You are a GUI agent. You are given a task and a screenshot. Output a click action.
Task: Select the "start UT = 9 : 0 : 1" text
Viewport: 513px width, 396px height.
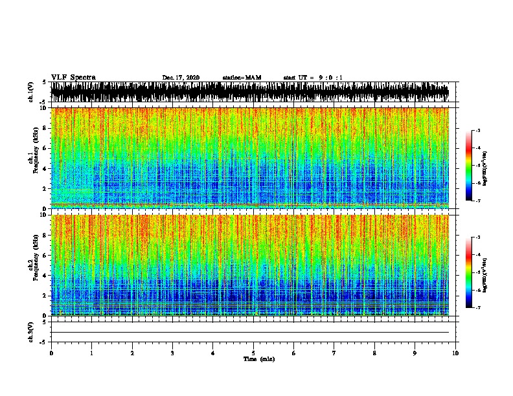(313, 78)
